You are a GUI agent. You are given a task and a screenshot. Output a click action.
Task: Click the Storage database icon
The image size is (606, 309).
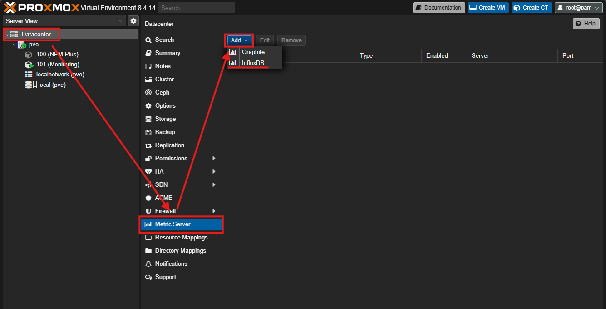[148, 119]
